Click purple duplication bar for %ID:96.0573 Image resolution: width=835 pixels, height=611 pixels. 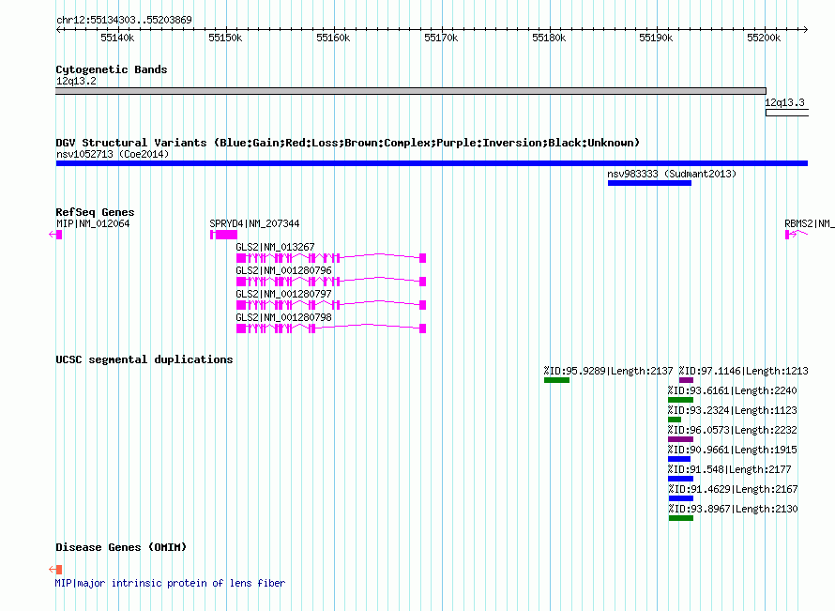coord(680,439)
